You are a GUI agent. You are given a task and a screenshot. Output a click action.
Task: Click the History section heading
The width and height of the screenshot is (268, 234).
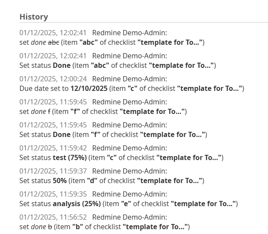(x=34, y=17)
